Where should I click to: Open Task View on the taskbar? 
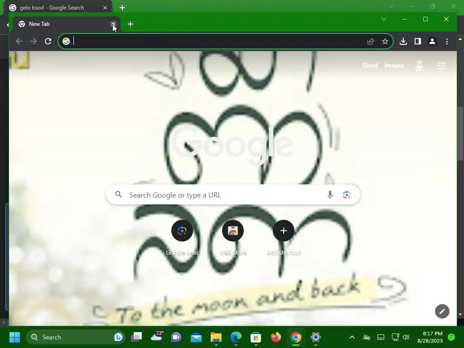pyautogui.click(x=137, y=337)
